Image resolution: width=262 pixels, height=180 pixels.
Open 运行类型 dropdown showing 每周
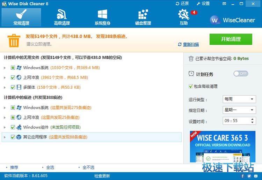pyautogui.click(x=239, y=99)
